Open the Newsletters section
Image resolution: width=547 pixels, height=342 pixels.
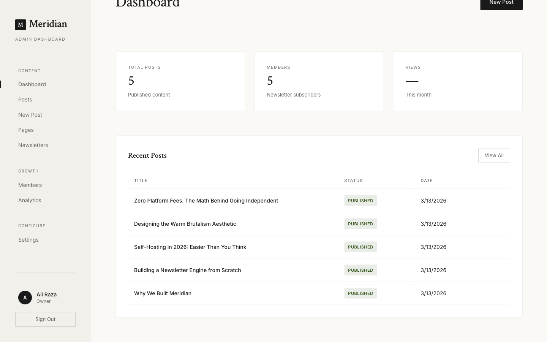pos(33,145)
